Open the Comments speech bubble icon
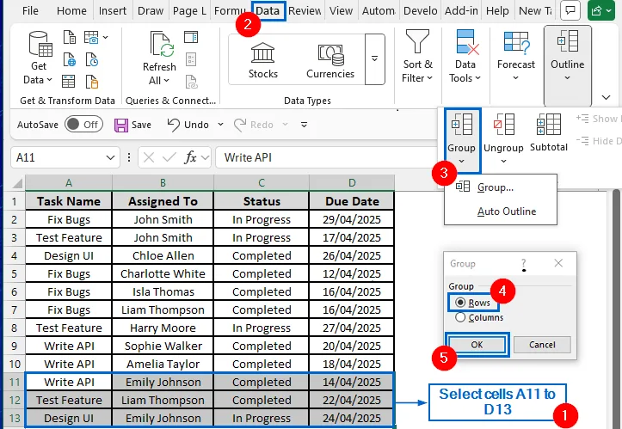The image size is (622, 429). point(570,10)
